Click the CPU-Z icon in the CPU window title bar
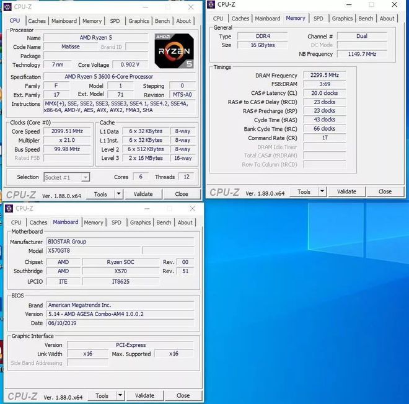 point(9,6)
